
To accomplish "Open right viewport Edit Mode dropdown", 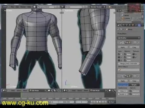I will point(98,90).
